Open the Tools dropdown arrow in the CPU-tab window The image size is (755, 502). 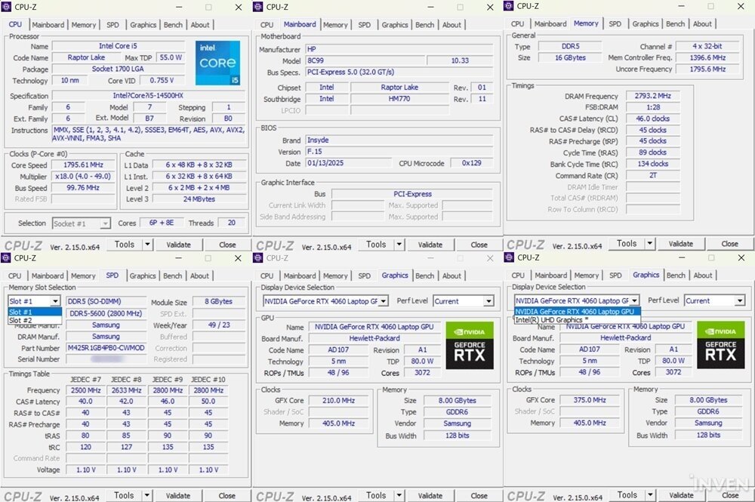(148, 245)
